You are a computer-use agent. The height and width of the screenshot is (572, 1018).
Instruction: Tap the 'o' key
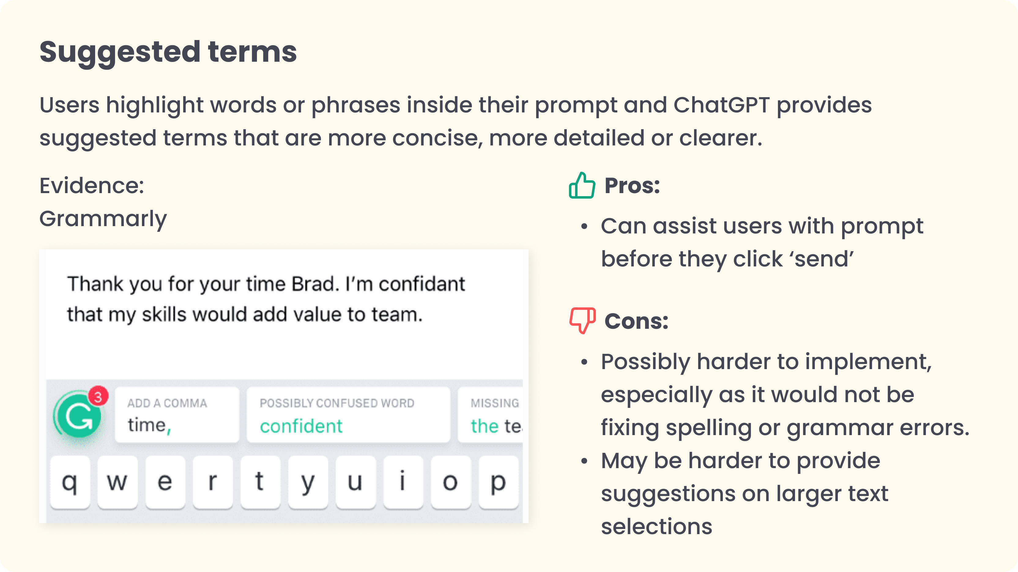click(451, 482)
